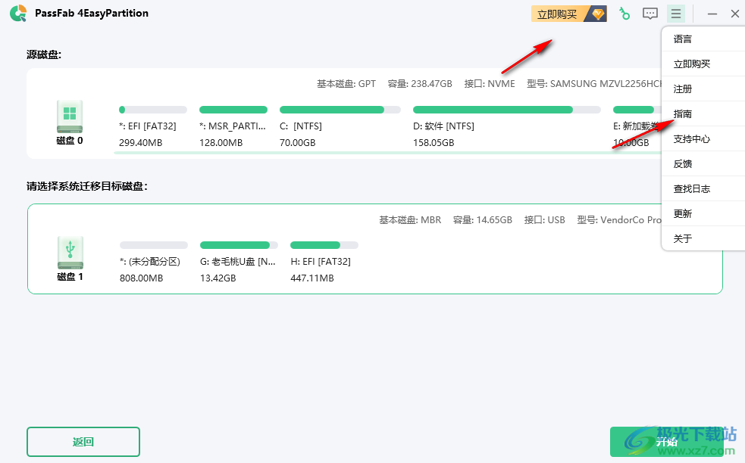Click the 磁盘 0 source disk icon
This screenshot has height=463, width=745.
click(x=70, y=114)
